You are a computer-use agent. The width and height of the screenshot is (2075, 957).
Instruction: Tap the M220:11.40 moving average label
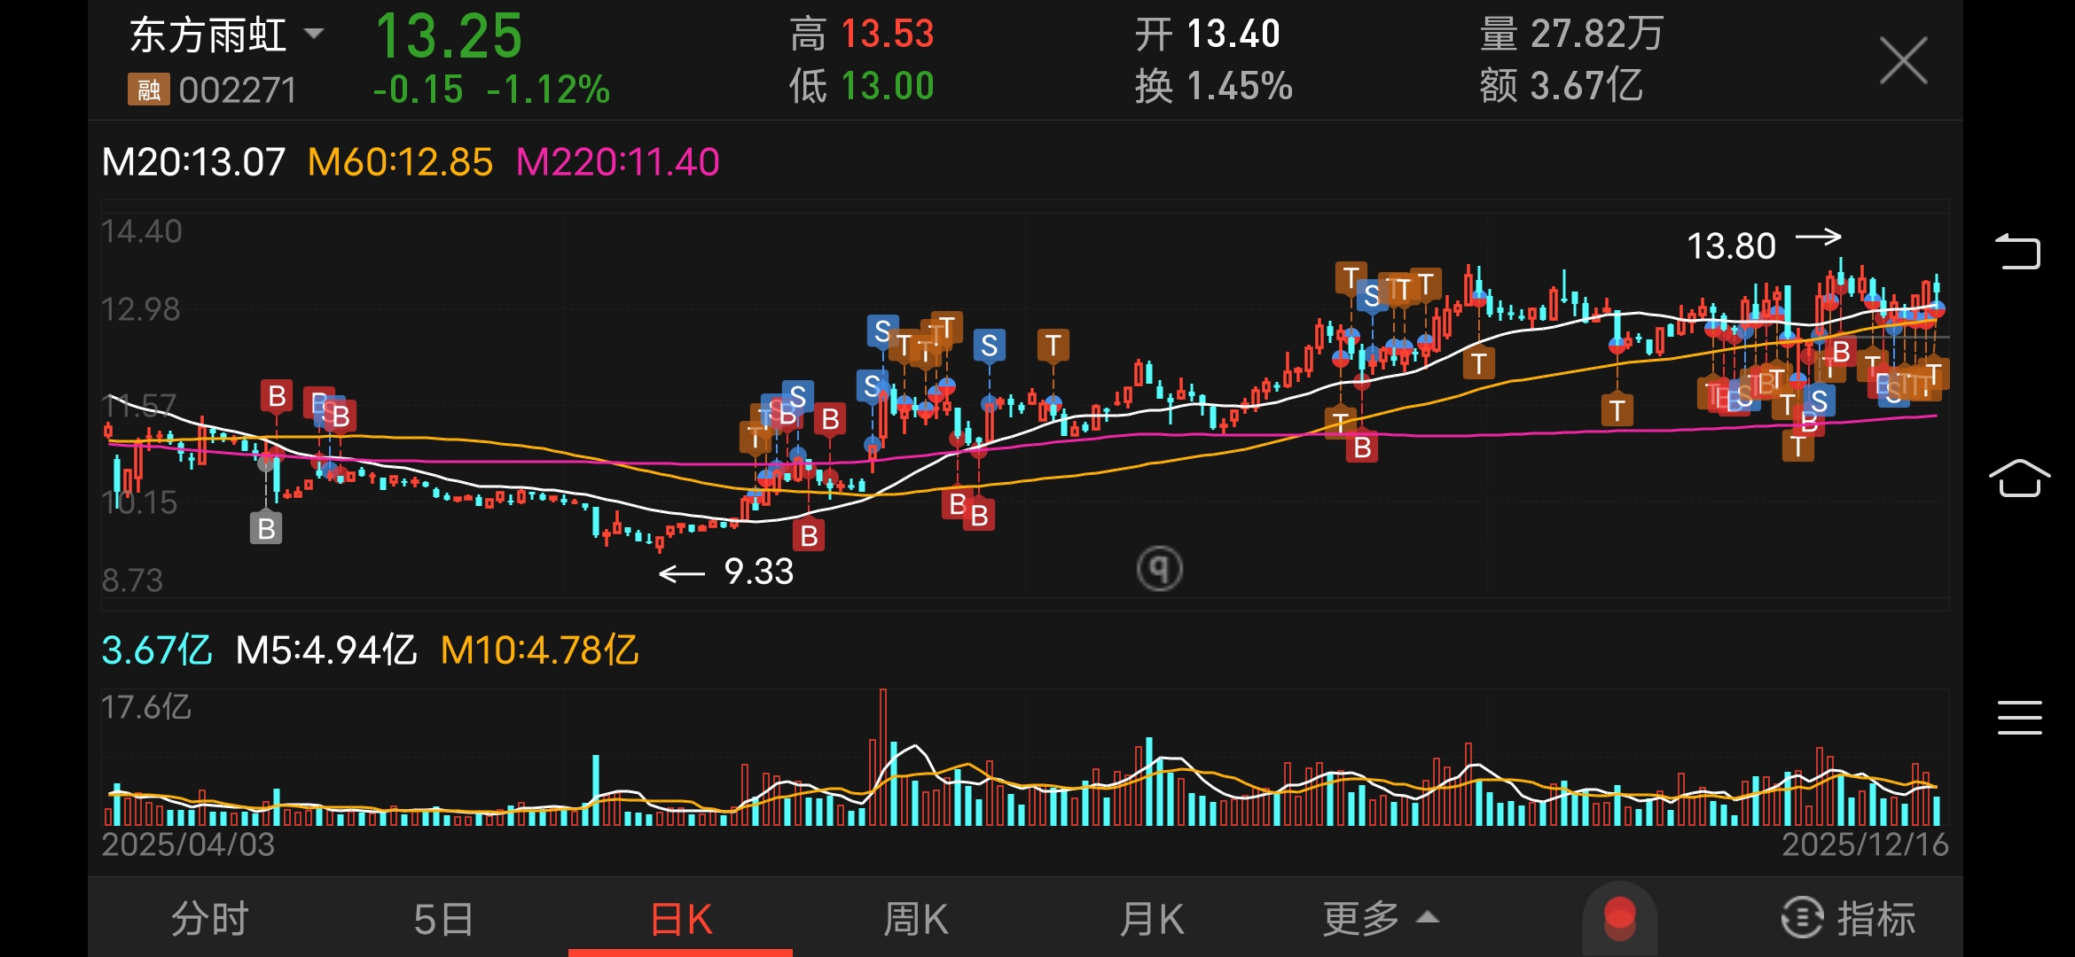point(617,162)
